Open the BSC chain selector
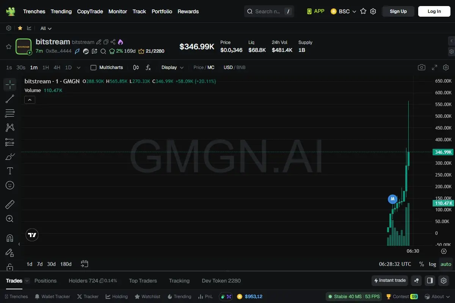Viewport: 455px width, 303px height. [344, 11]
